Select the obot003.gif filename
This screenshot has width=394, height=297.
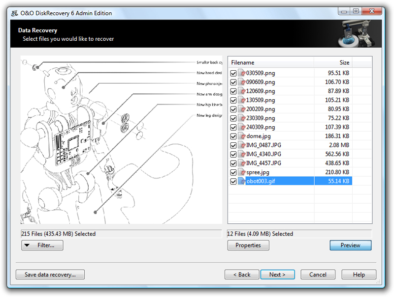coord(261,181)
